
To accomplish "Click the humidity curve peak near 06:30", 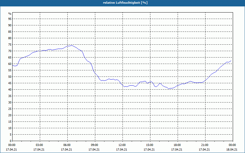I will click(72, 45).
